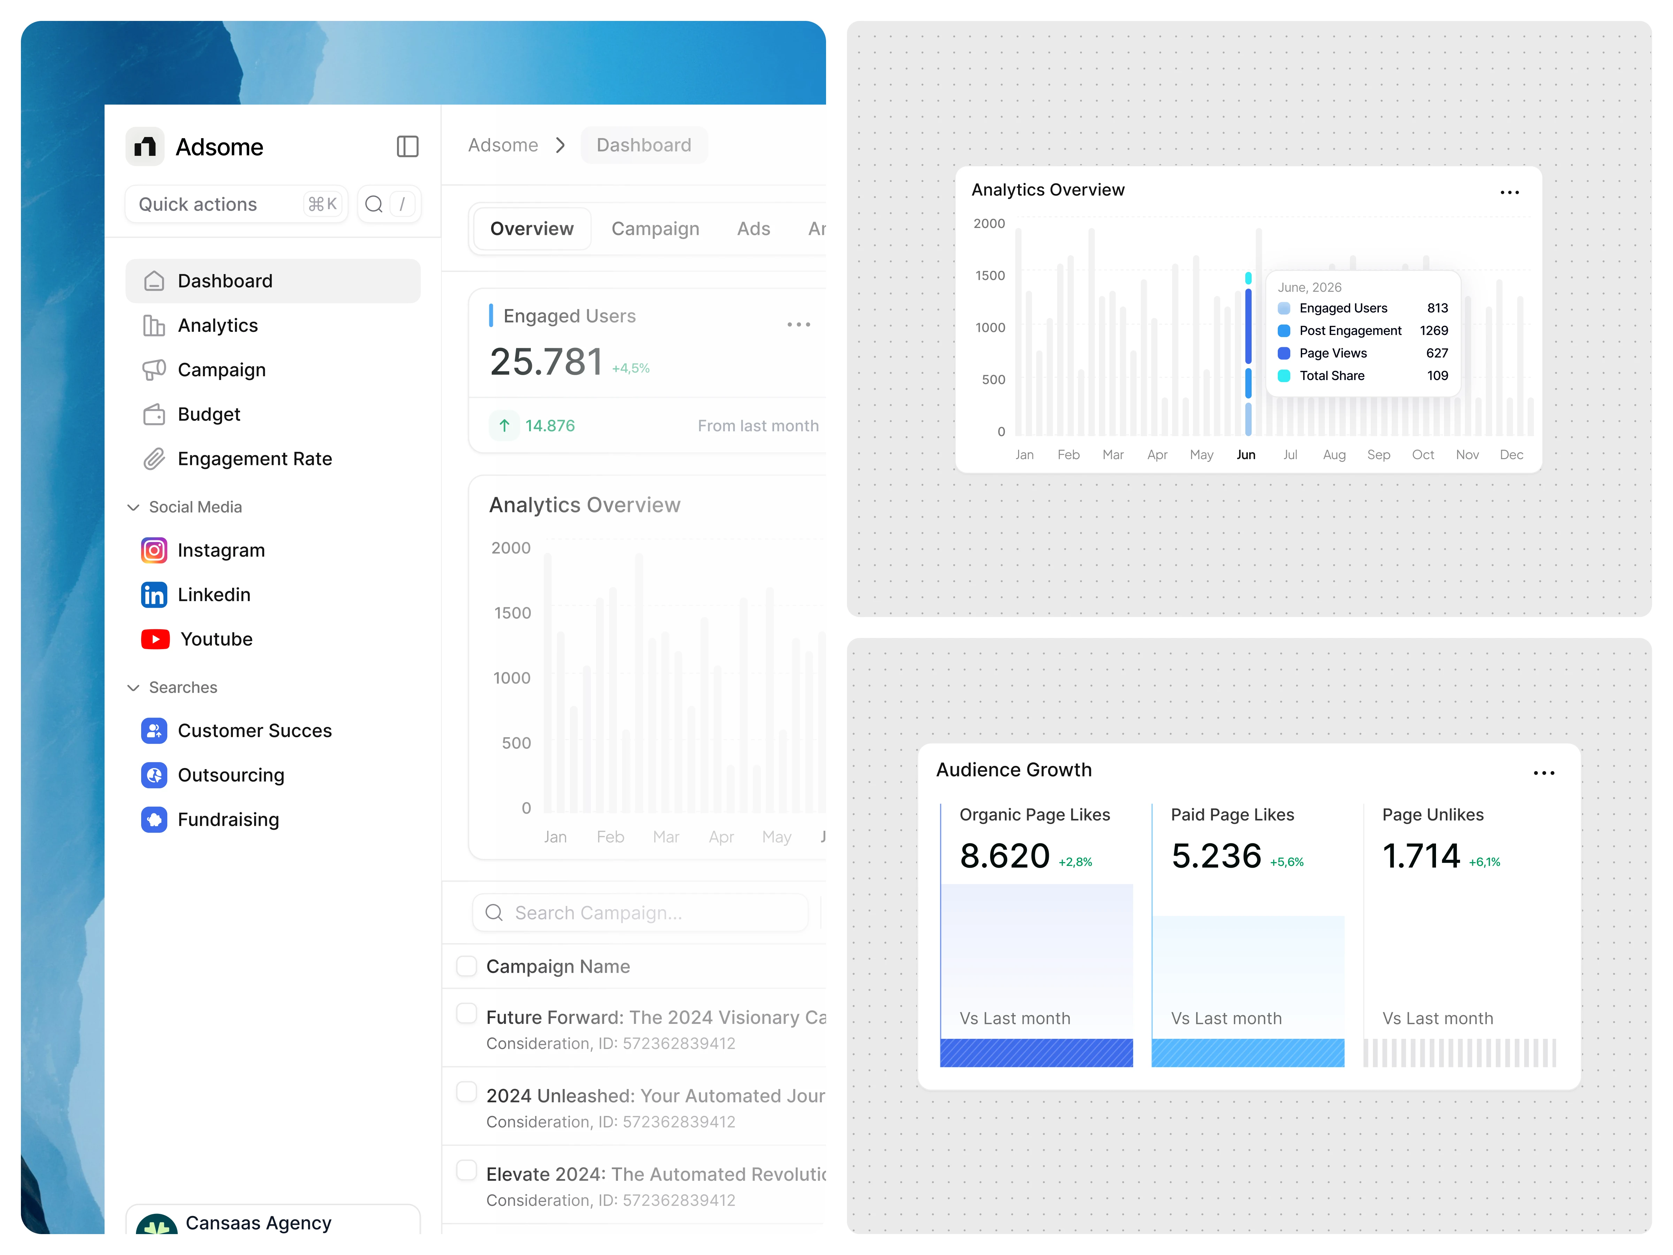Open Budget via its wallet icon
This screenshot has height=1255, width=1673.
coord(154,414)
